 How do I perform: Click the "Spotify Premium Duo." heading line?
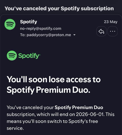point(48,90)
